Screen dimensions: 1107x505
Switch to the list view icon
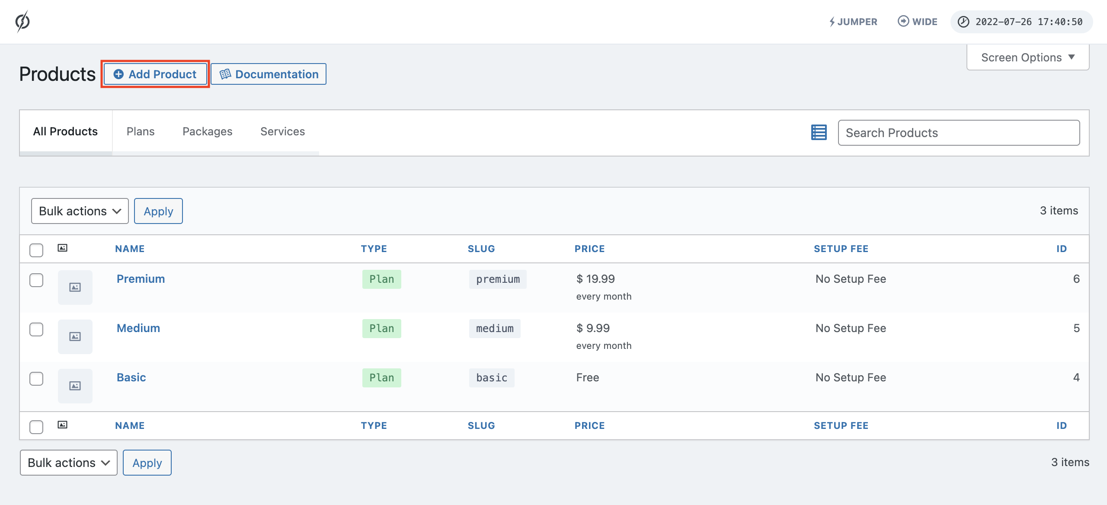pyautogui.click(x=819, y=132)
